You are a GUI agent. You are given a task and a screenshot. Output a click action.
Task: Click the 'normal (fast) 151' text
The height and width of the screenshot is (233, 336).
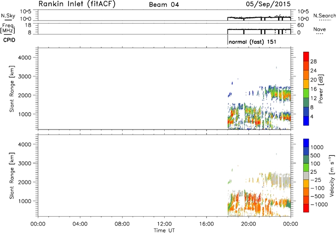point(252,42)
